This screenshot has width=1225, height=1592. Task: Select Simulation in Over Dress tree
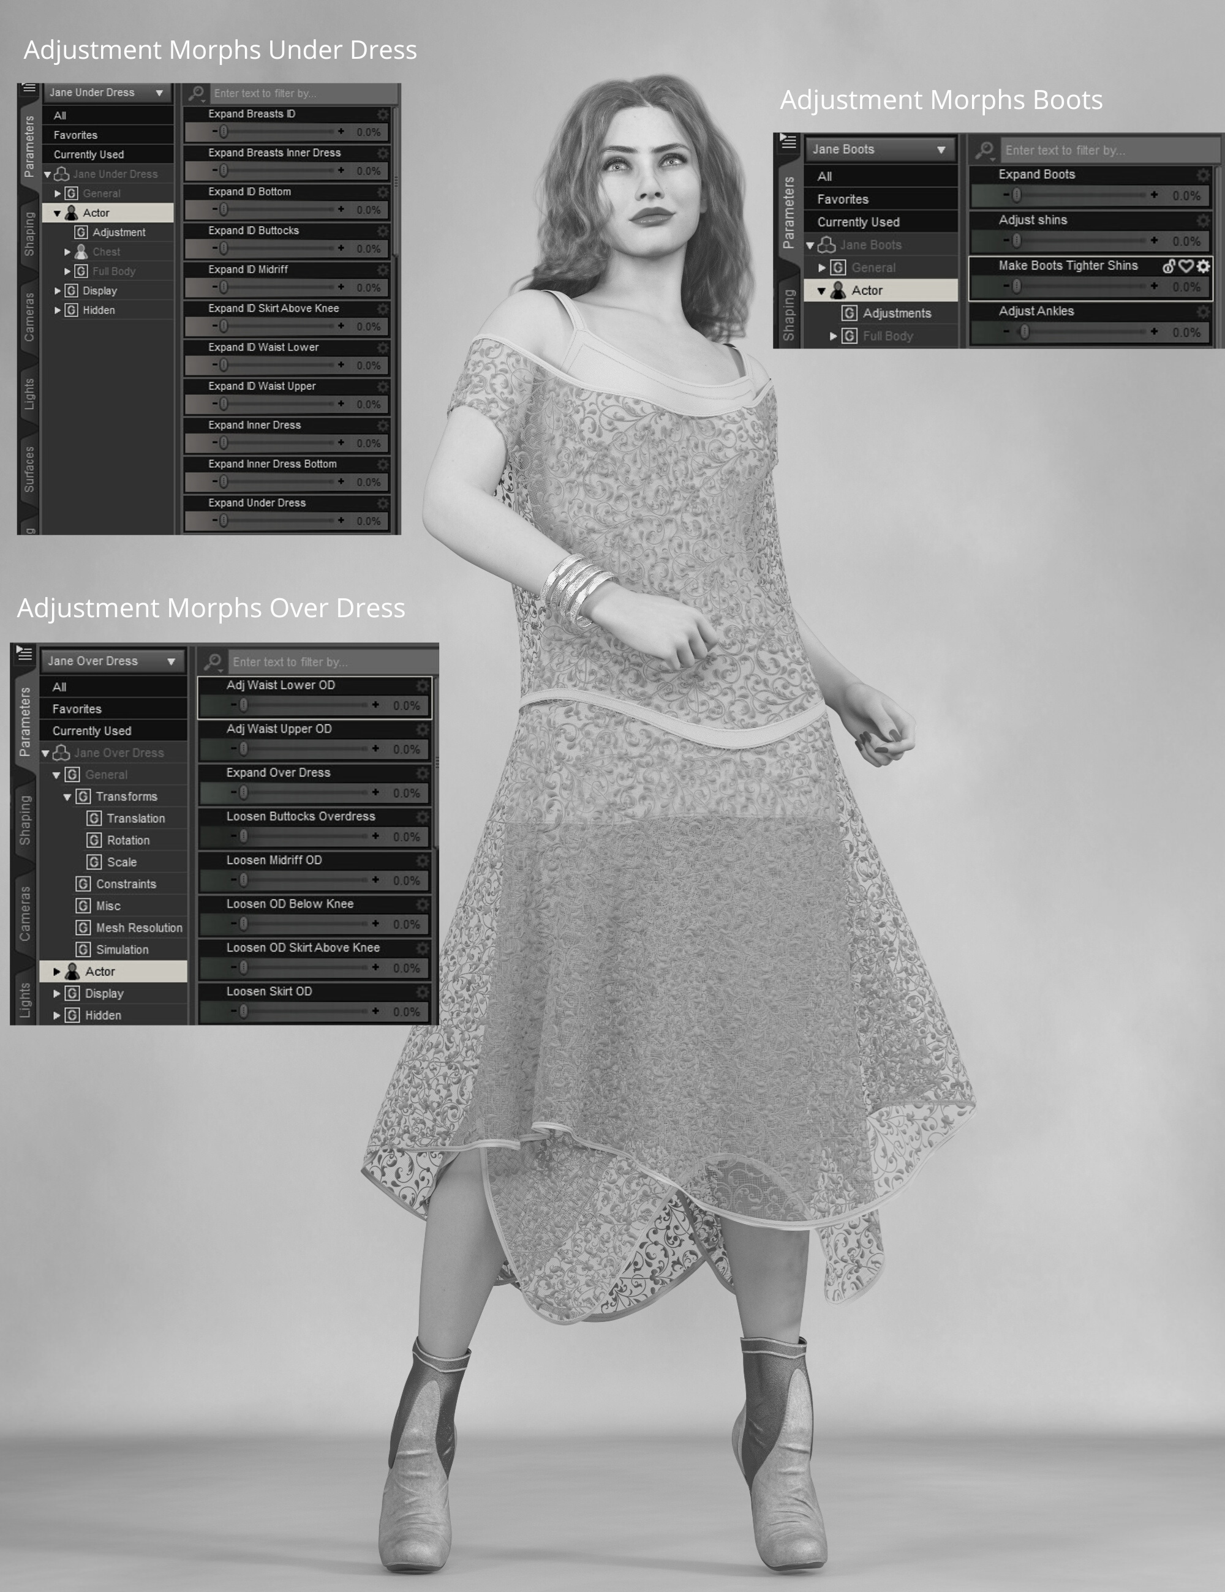pyautogui.click(x=123, y=950)
